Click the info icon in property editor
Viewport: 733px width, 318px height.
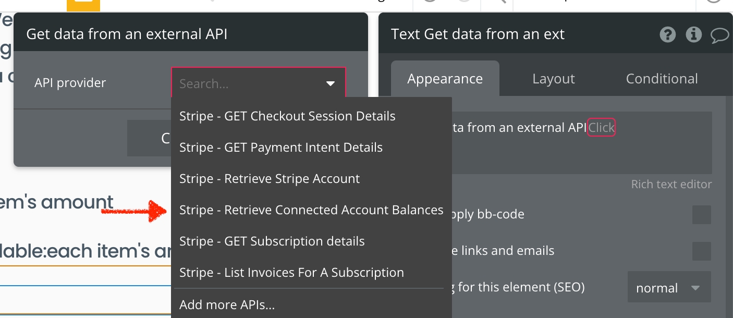tap(693, 35)
